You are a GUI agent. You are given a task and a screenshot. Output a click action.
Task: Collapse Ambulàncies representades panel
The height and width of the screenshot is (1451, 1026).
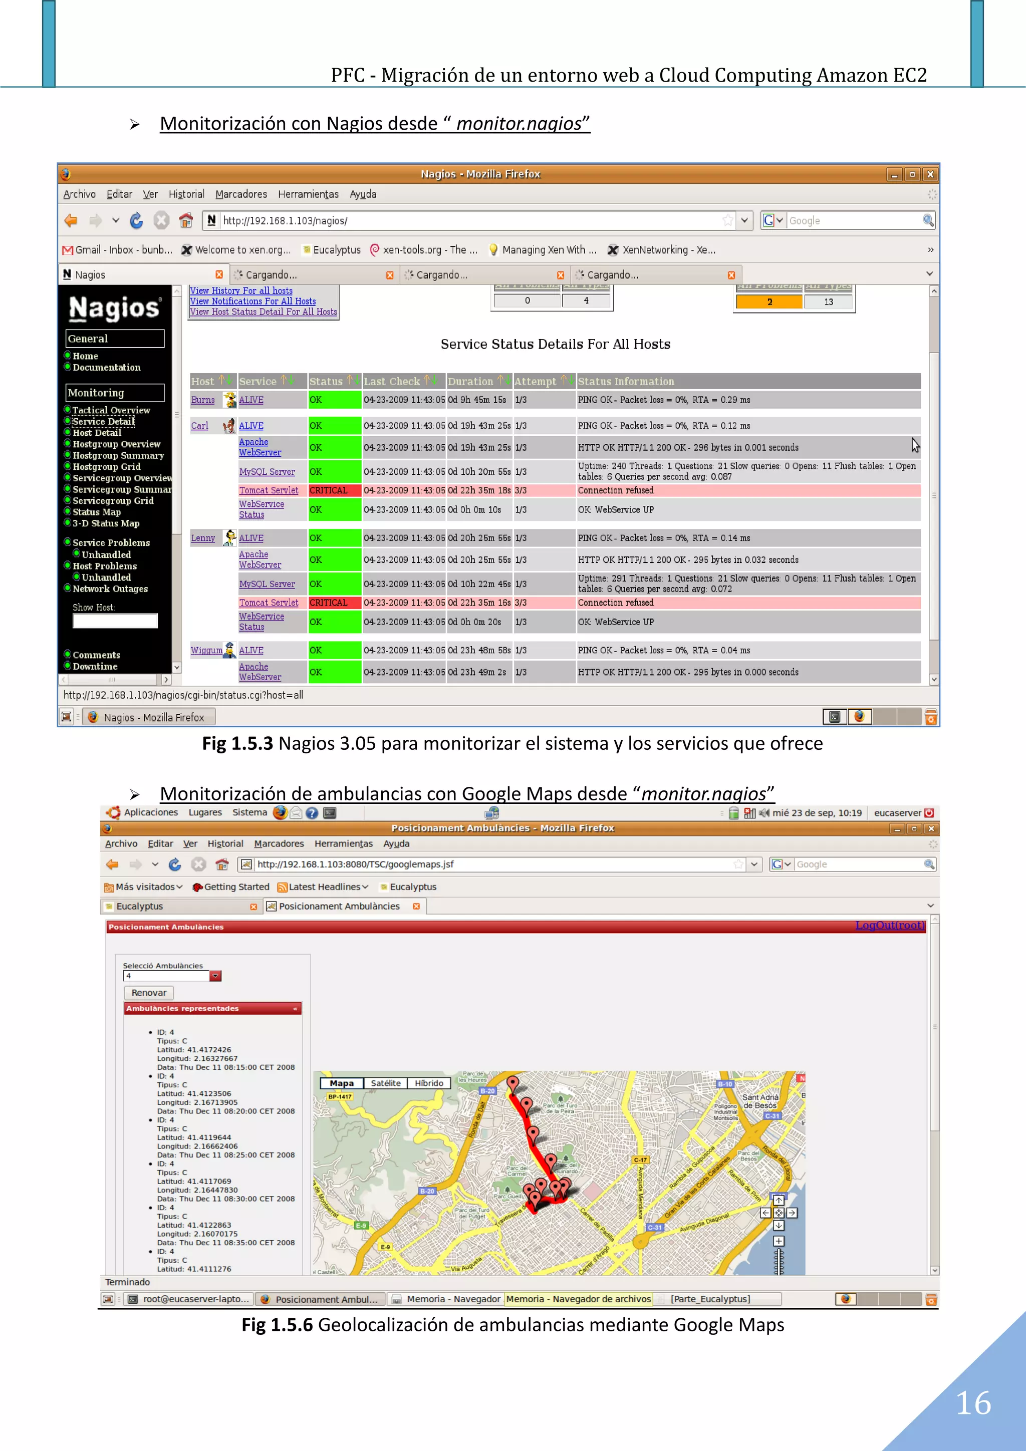(x=295, y=1009)
